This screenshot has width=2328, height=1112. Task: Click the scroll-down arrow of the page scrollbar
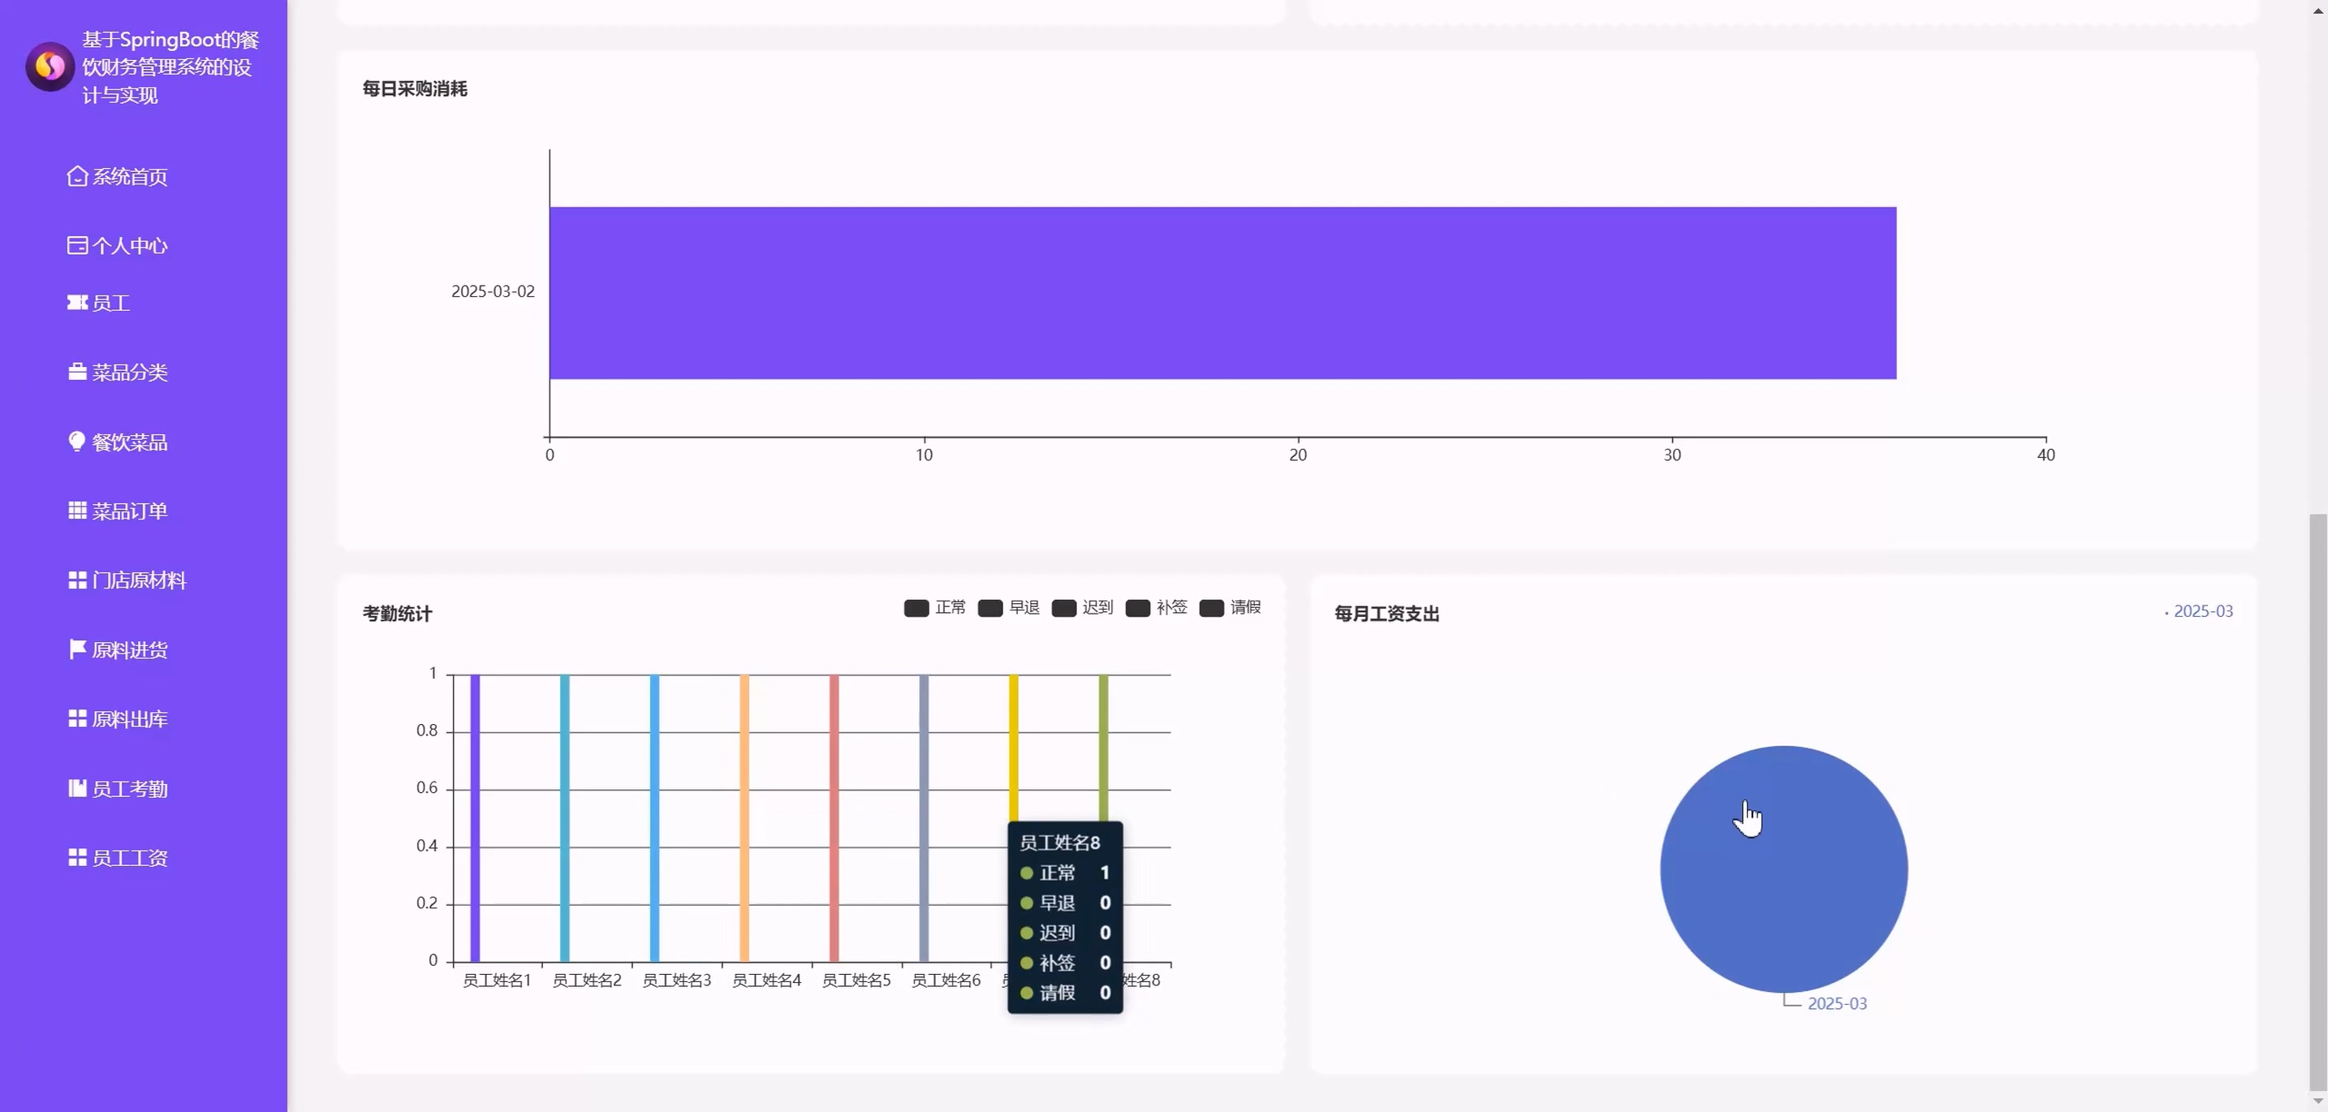[x=2317, y=1101]
